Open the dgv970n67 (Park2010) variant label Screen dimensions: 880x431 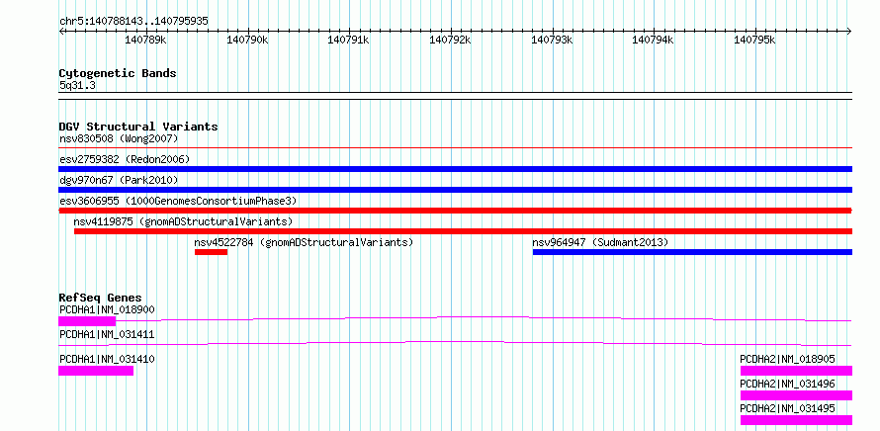pyautogui.click(x=119, y=180)
